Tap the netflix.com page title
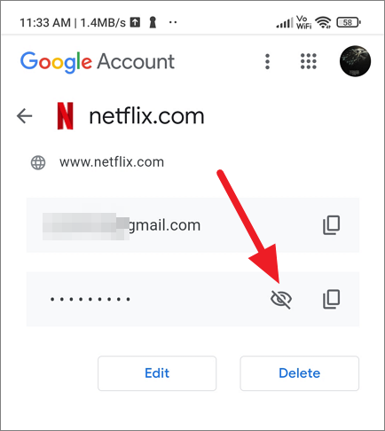 pyautogui.click(x=146, y=116)
